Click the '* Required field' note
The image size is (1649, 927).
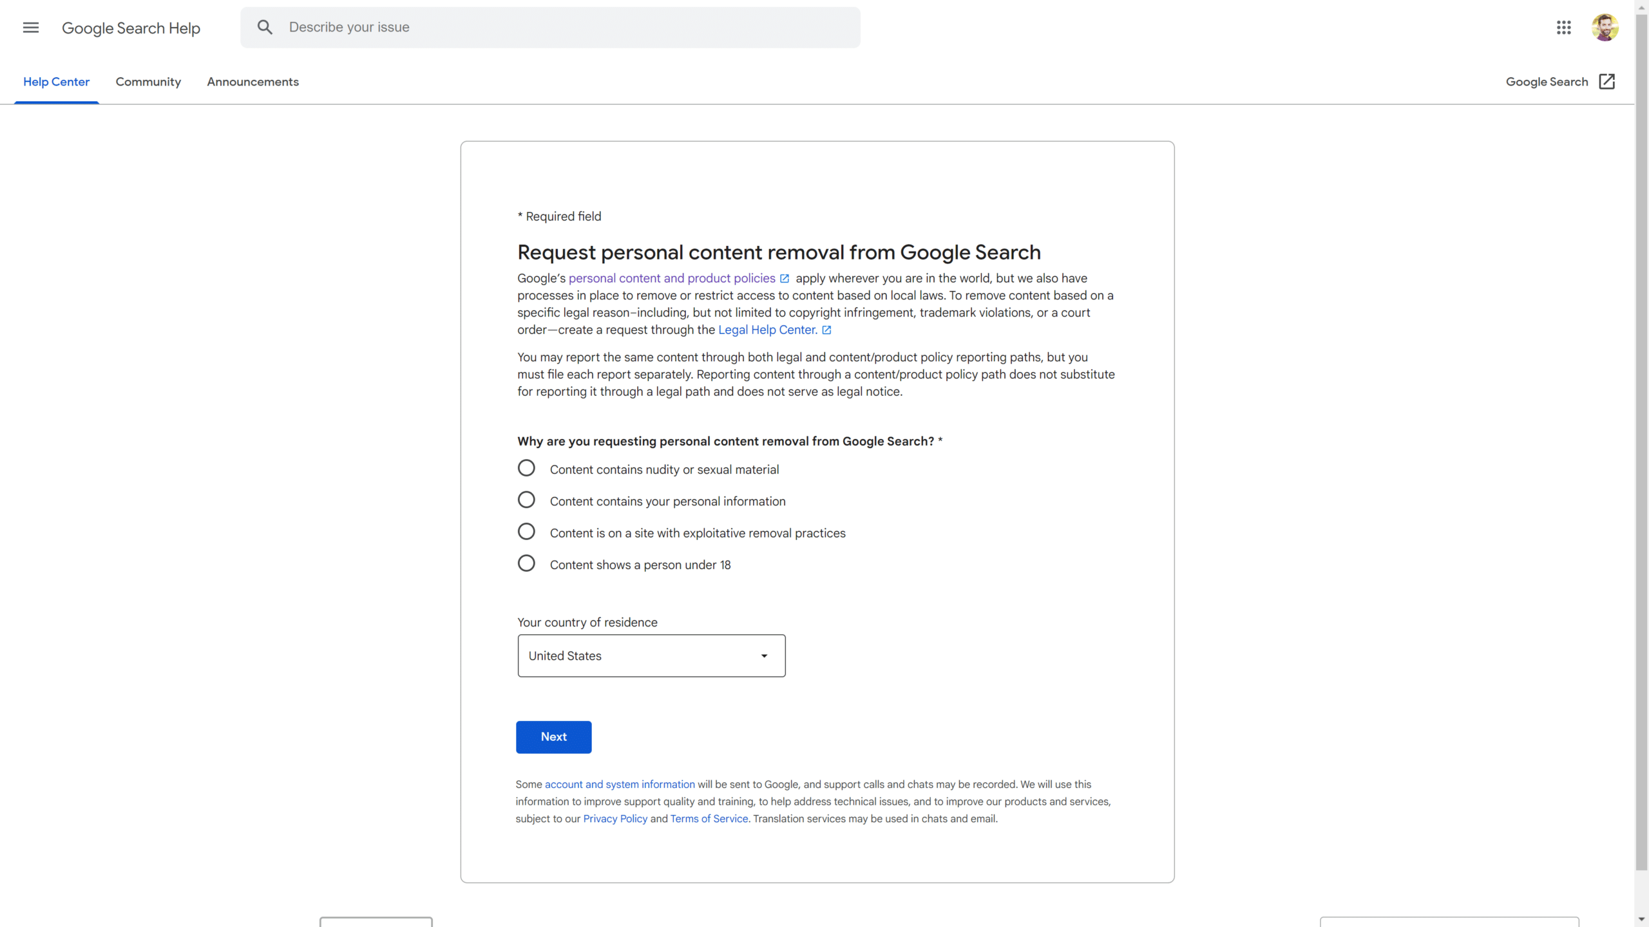tap(559, 216)
